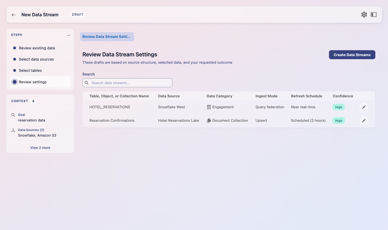Viewport: 388px width, 230px height.
Task: Select the HOTEL_RESERVATIONS table name cell
Action: coord(110,107)
